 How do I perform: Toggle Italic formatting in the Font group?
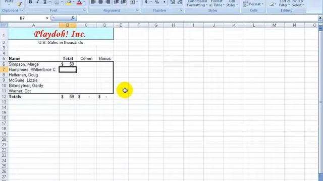click(37, 2)
